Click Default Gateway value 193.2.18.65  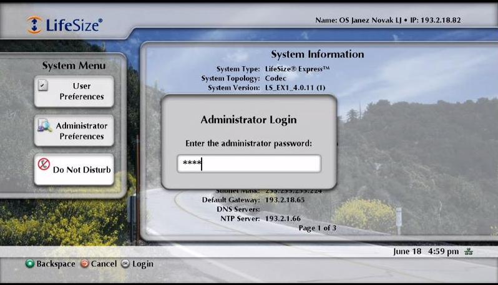pos(285,200)
